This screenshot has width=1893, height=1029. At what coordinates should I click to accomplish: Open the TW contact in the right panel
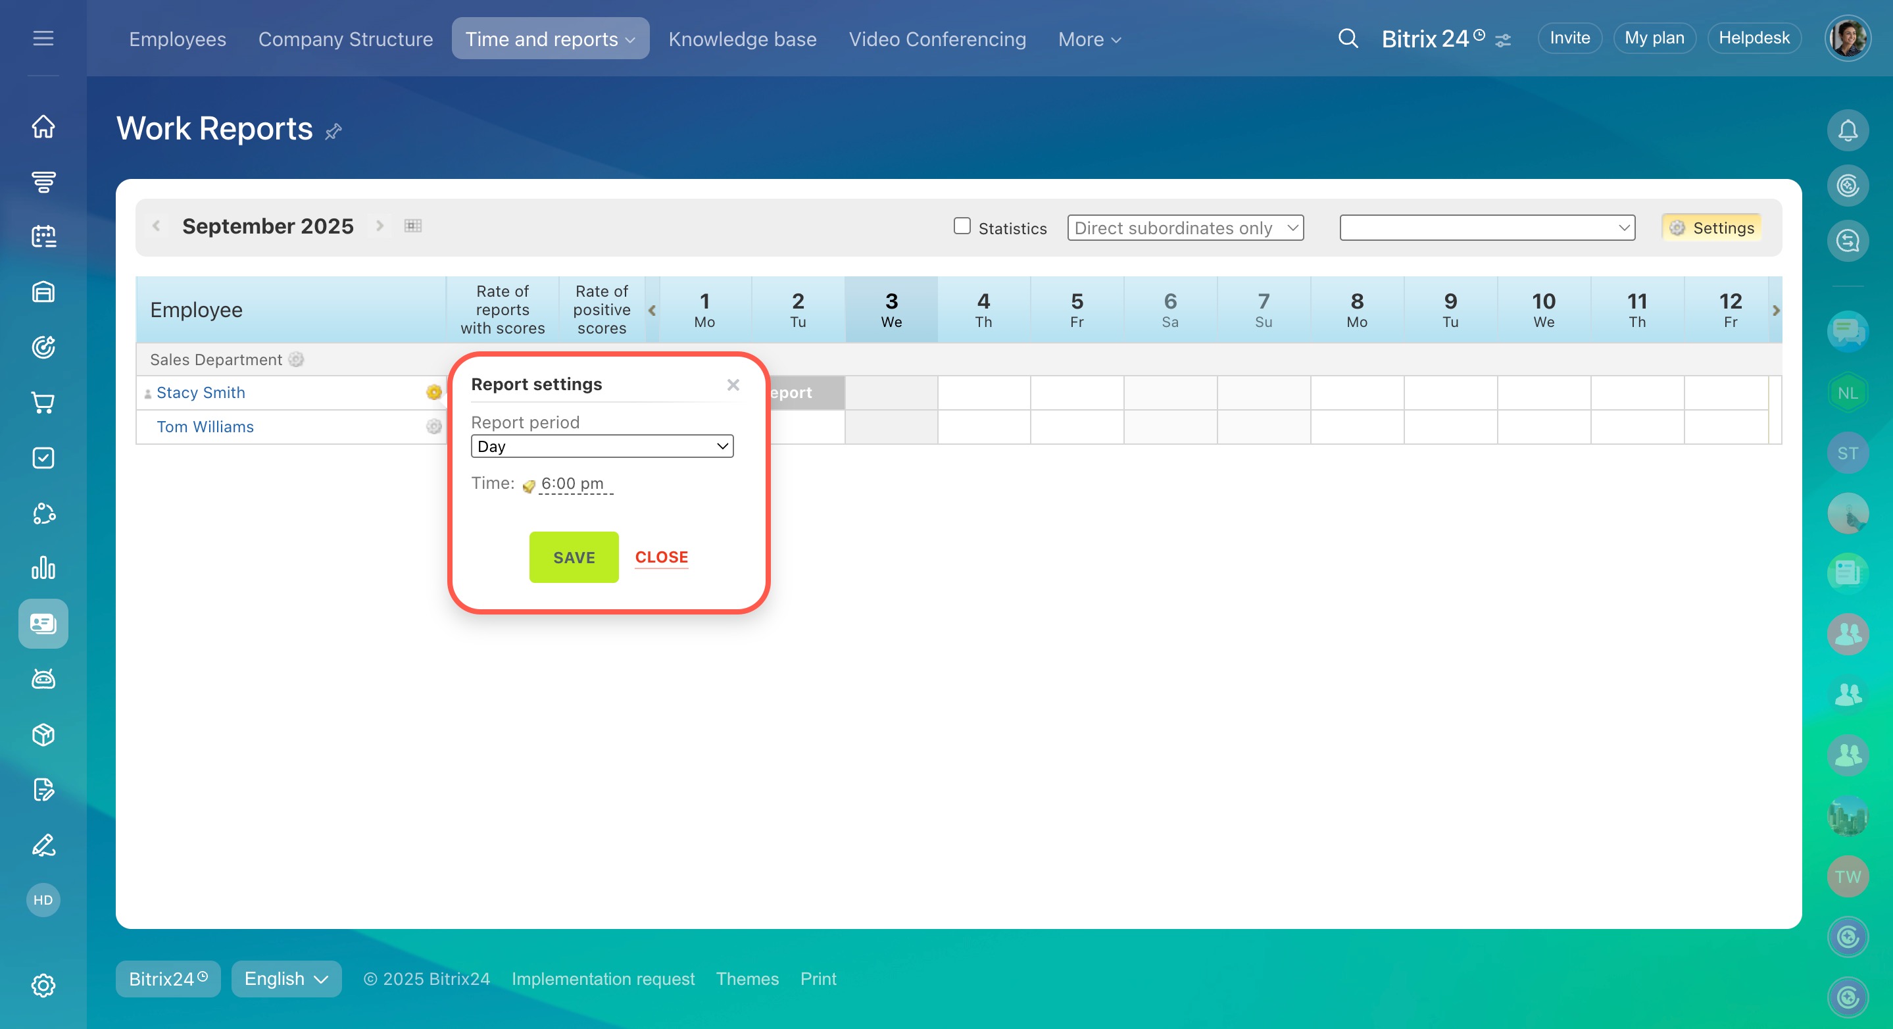click(1848, 877)
